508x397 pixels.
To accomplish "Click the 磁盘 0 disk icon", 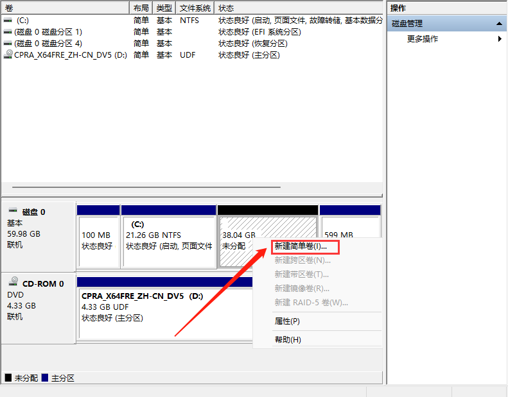I will 13,212.
